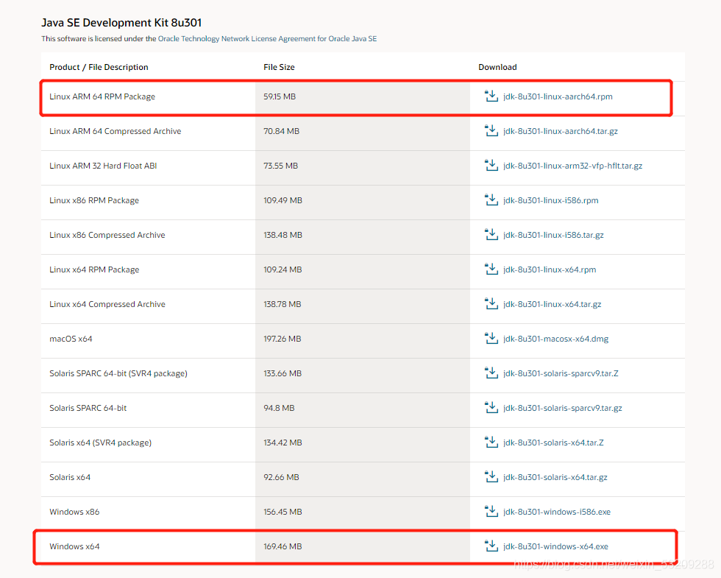Click 'Java SE Development Kit 8u301' heading
Viewport: 721px width, 578px height.
point(121,23)
